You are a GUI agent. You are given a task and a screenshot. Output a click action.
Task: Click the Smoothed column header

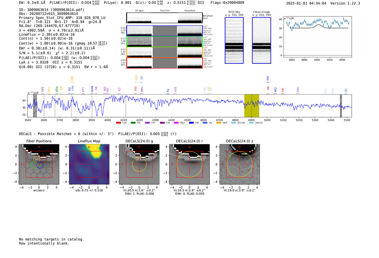click(x=190, y=11)
